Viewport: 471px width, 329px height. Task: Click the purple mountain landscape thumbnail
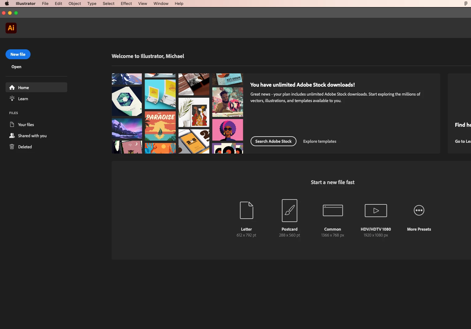pos(127,129)
